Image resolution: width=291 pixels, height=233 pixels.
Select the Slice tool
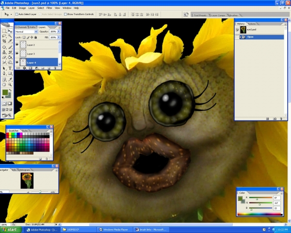(x=10, y=41)
